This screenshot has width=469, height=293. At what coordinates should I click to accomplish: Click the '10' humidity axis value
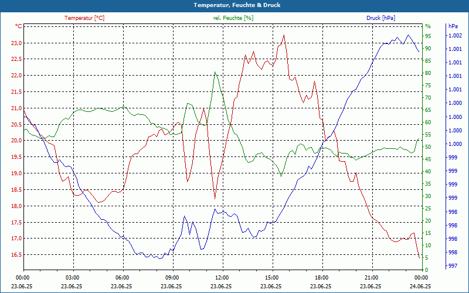[x=428, y=246]
